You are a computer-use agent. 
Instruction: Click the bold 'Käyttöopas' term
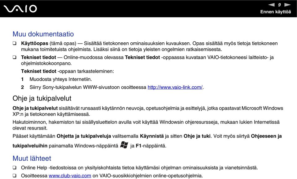click(x=35, y=43)
